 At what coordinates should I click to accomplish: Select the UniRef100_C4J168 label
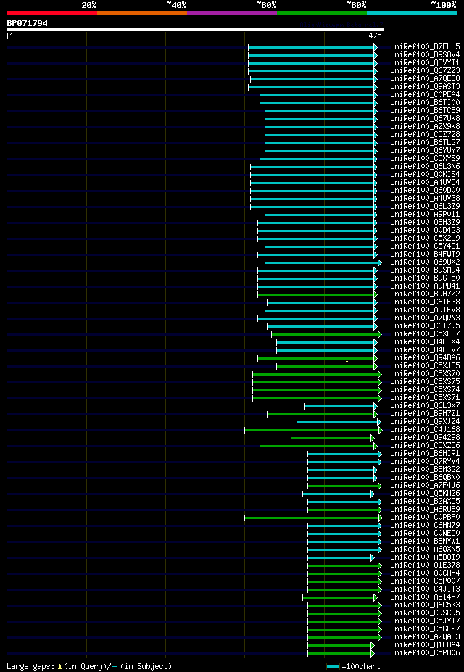pos(425,430)
